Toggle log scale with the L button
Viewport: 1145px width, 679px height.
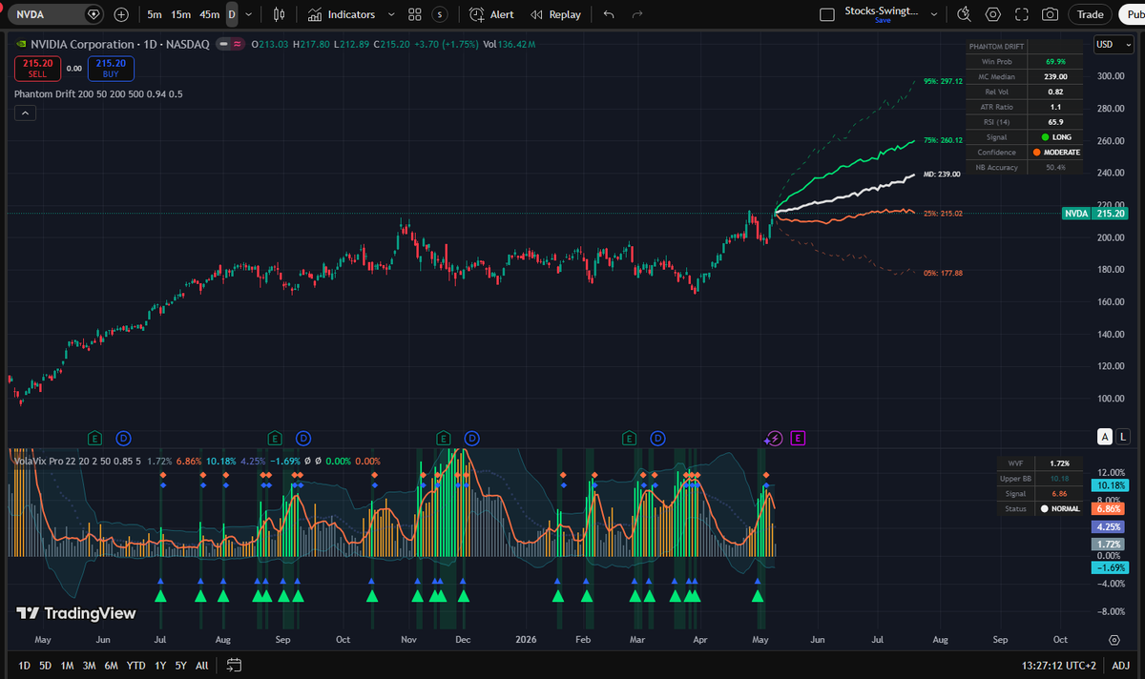point(1122,437)
